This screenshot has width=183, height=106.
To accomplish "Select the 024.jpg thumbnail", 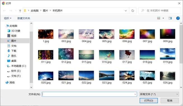I will pyautogui.click(x=127, y=75).
